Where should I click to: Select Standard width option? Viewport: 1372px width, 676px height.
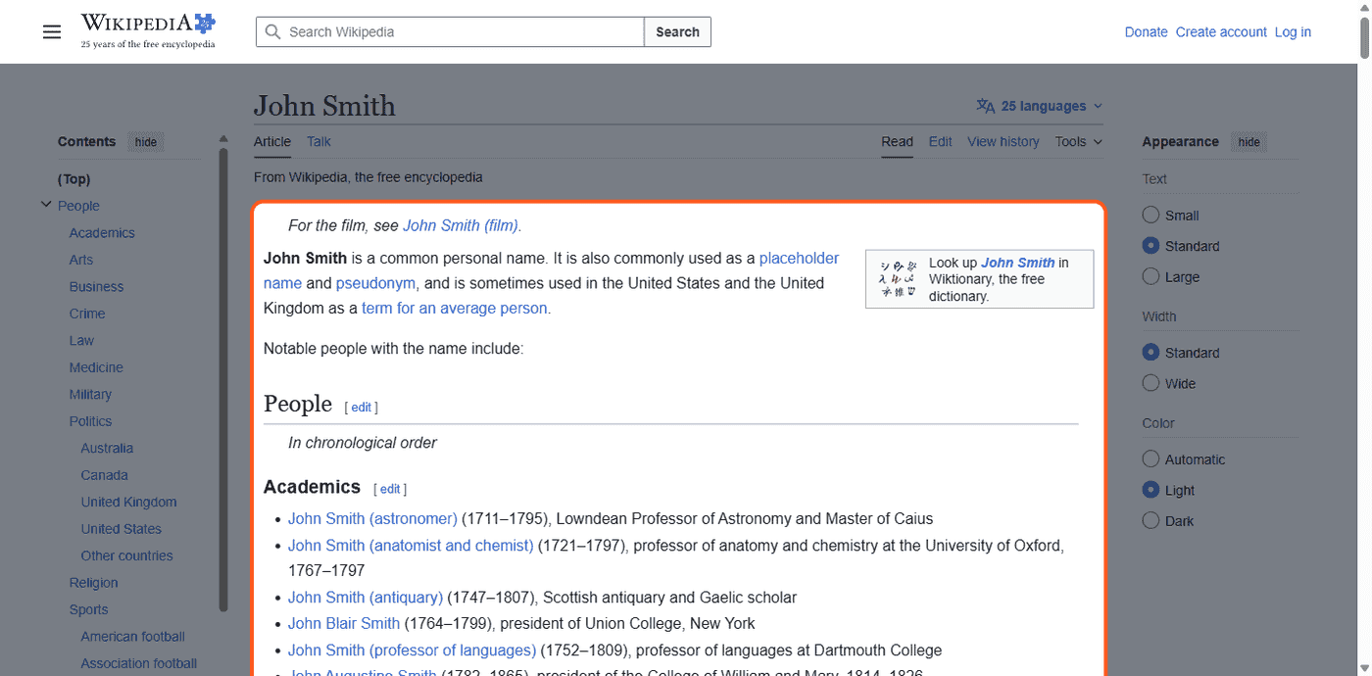(x=1151, y=353)
